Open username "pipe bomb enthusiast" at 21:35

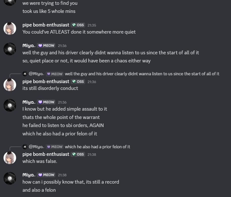[x=46, y=25]
